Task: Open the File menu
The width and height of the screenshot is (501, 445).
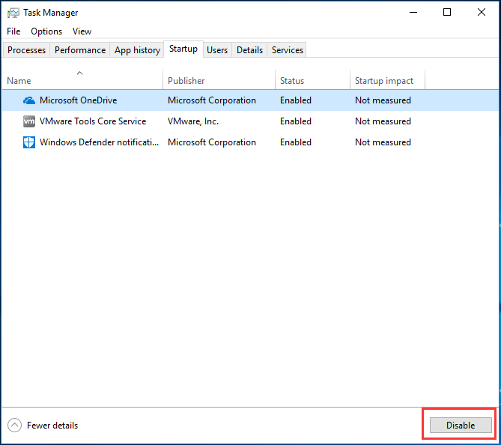Action: [13, 31]
